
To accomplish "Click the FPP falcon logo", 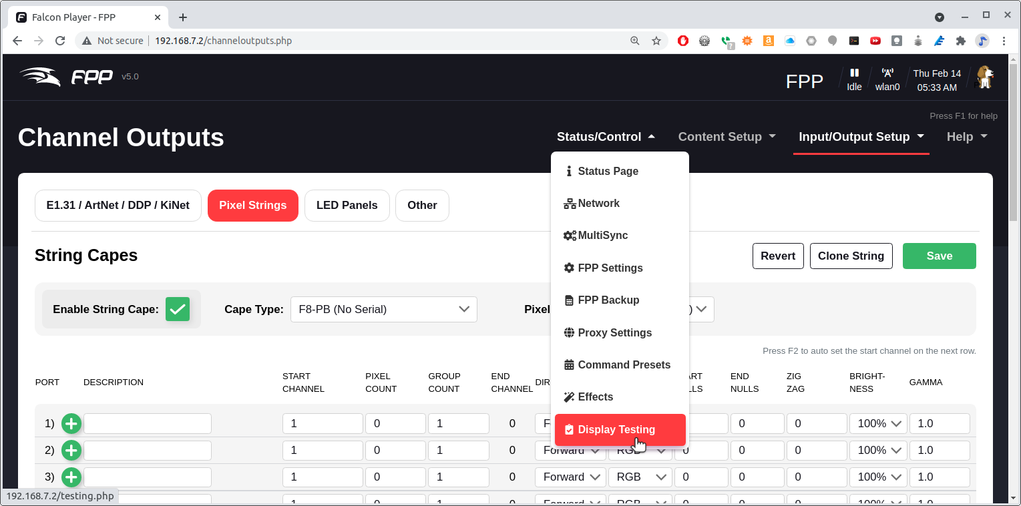I will 65,77.
